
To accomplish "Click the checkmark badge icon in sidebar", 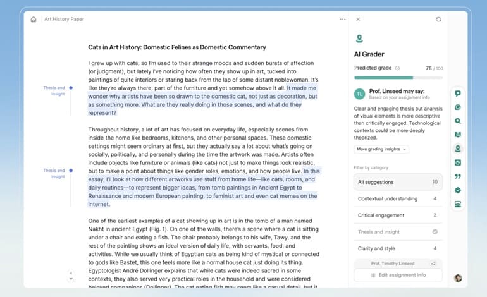I will [458, 190].
